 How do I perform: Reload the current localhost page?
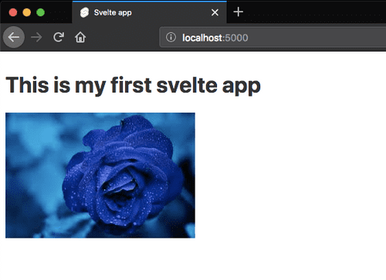pos(59,37)
